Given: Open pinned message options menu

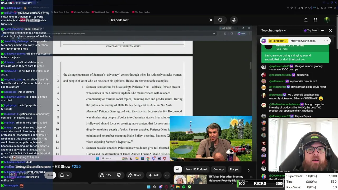Looking at the screenshot, I should coord(326,41).
